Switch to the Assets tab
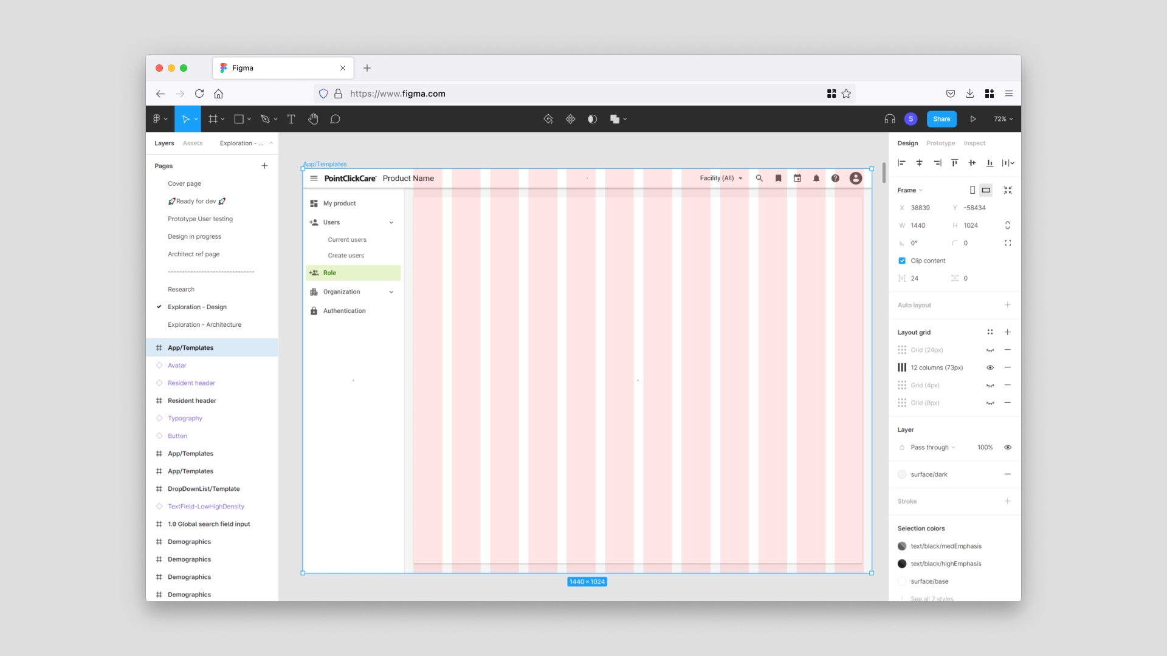Screen dimensions: 1167x656 click(192, 143)
